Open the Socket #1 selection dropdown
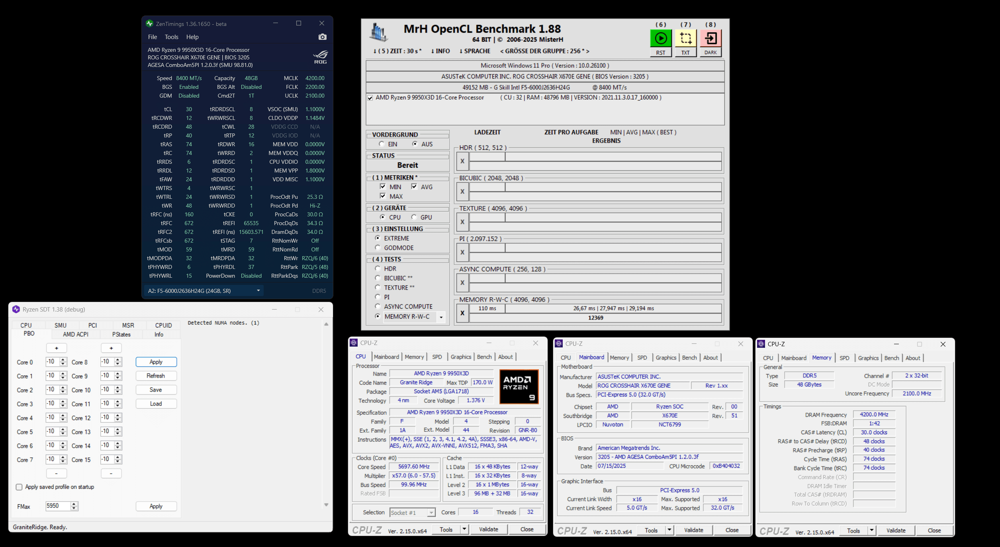Screen dimensions: 1000x547 431,513
